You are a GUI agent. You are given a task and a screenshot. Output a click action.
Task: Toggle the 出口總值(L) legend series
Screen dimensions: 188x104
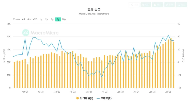[x=85, y=98]
